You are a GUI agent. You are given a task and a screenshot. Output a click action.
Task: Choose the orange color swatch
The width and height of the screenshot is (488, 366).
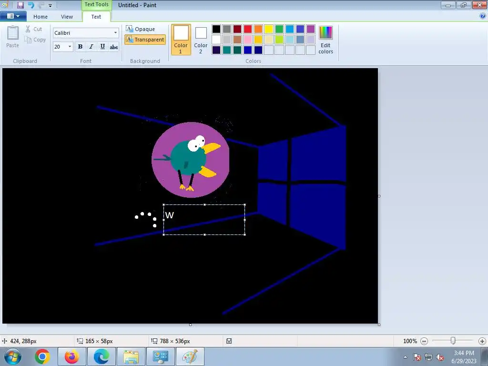(x=258, y=29)
